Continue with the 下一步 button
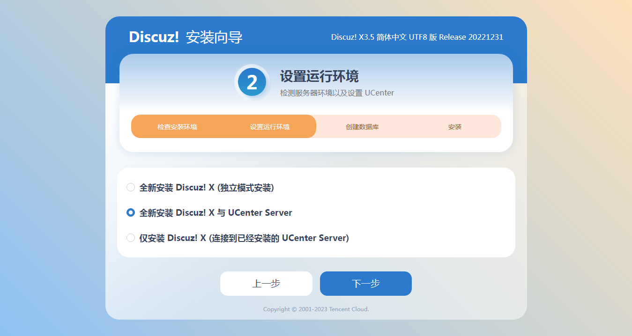The width and height of the screenshot is (632, 336). [x=366, y=284]
